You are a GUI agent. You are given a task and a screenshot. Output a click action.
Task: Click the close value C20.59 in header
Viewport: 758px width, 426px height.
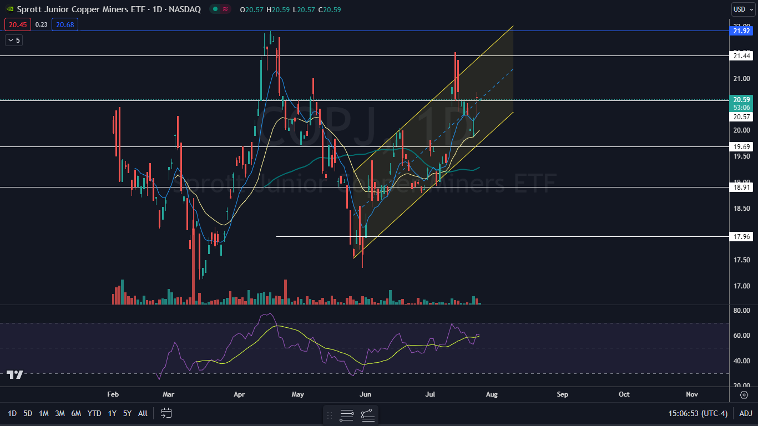330,9
